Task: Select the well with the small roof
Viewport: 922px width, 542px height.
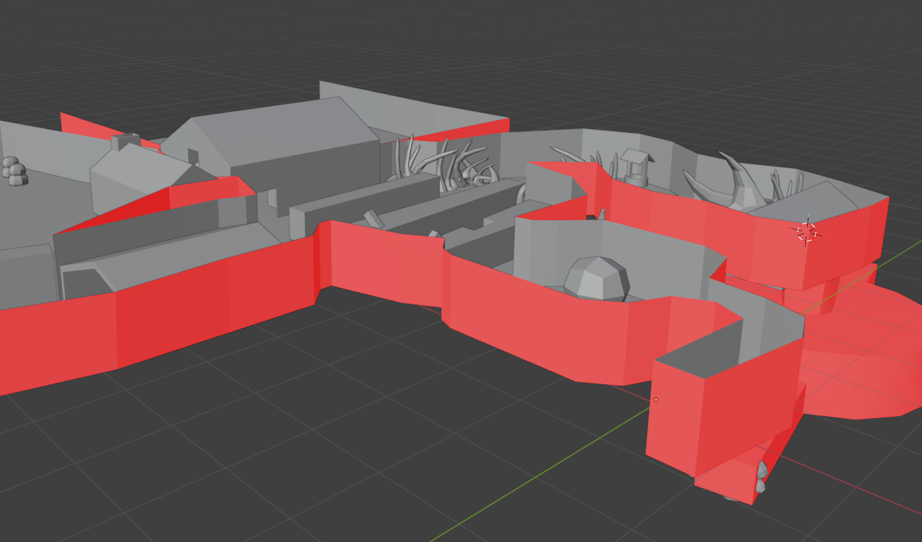Action: pyautogui.click(x=634, y=167)
